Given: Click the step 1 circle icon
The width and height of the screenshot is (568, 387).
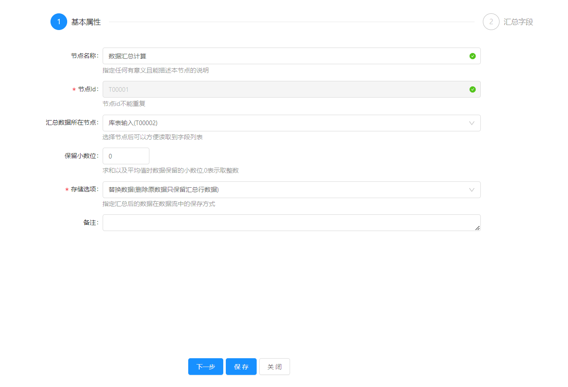Looking at the screenshot, I should [x=59, y=22].
